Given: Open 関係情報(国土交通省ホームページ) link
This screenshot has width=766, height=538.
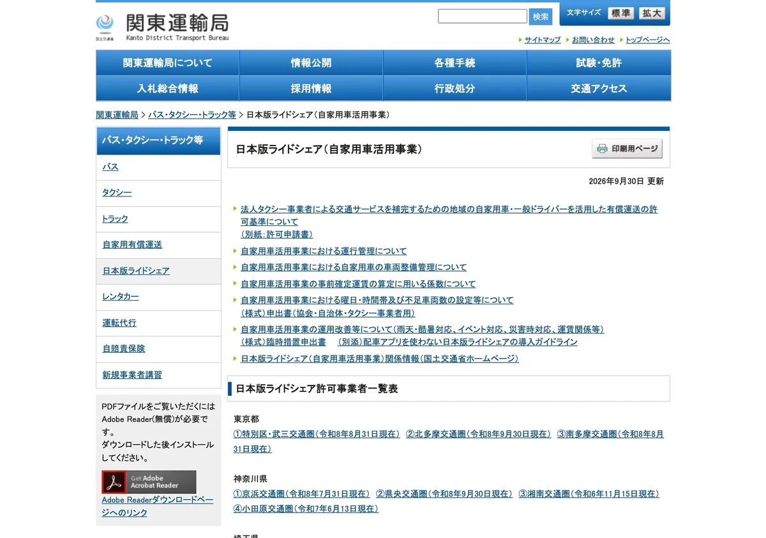Looking at the screenshot, I should (380, 359).
